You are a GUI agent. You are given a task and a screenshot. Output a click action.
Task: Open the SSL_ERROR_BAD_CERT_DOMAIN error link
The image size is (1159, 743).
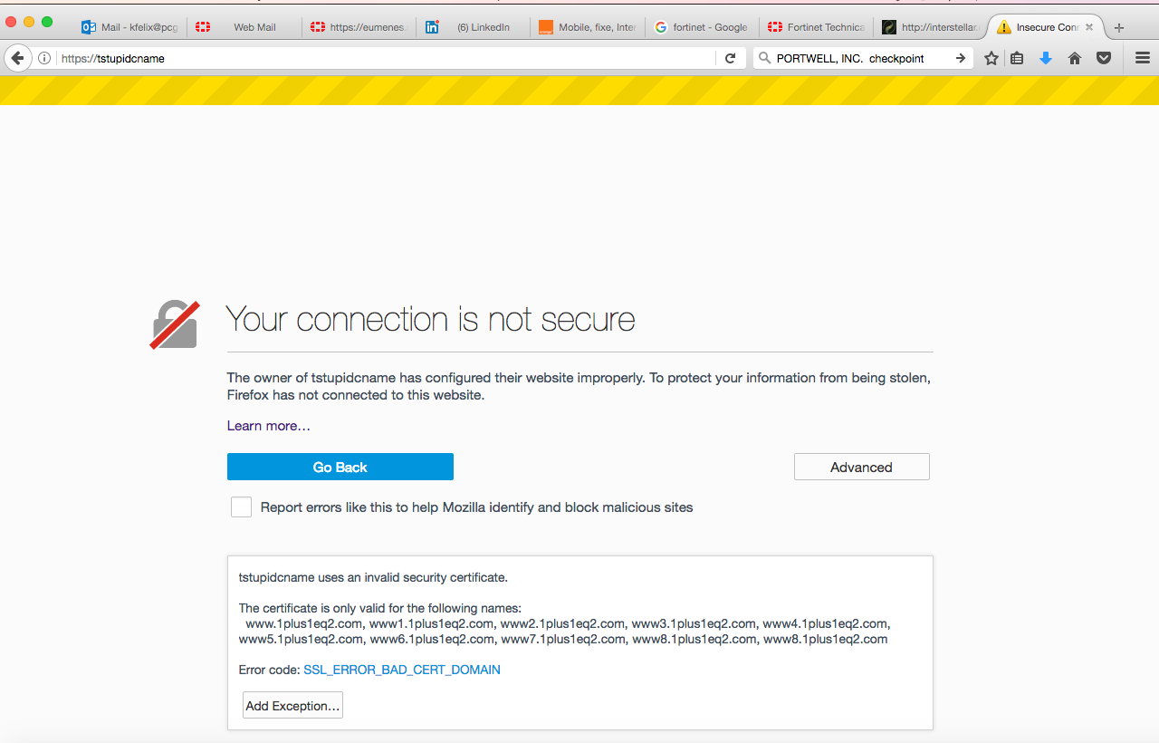click(402, 670)
